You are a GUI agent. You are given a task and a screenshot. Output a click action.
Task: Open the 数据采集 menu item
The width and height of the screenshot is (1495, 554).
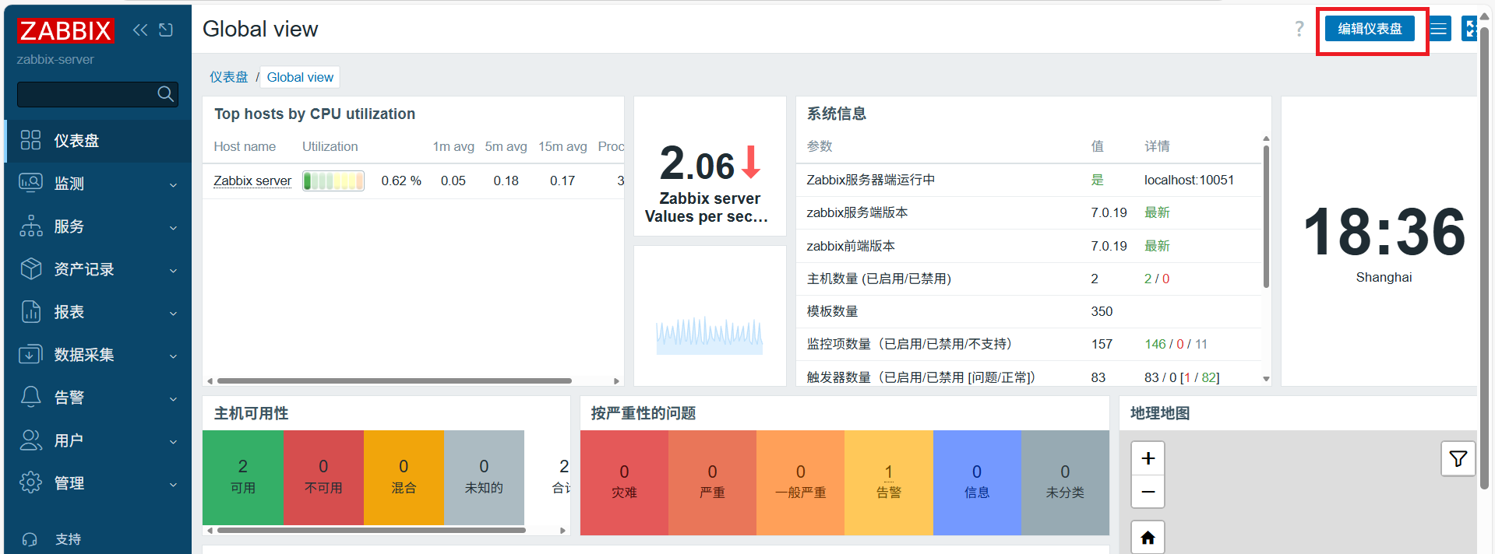pos(98,355)
